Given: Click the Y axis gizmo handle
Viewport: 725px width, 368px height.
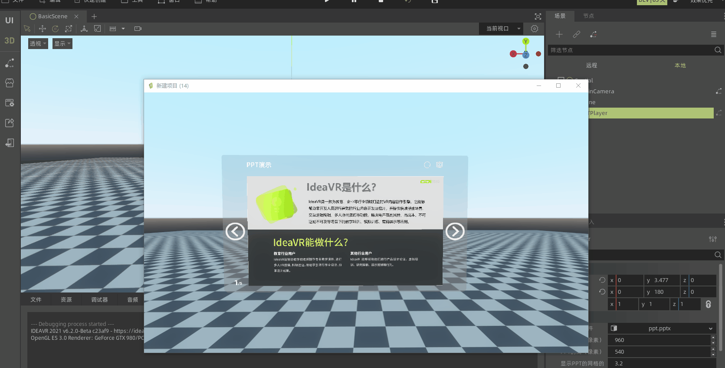Looking at the screenshot, I should (526, 42).
